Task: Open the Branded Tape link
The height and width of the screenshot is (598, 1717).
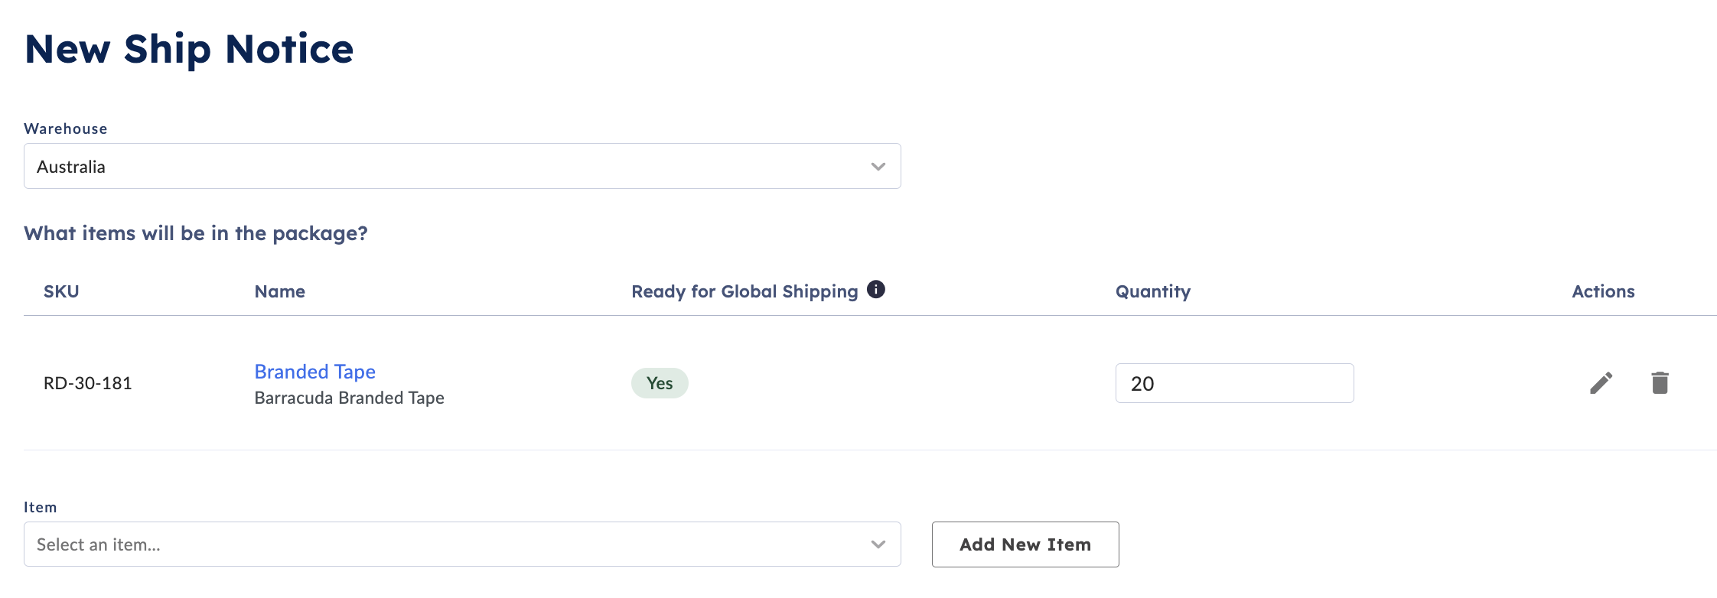Action: (314, 372)
